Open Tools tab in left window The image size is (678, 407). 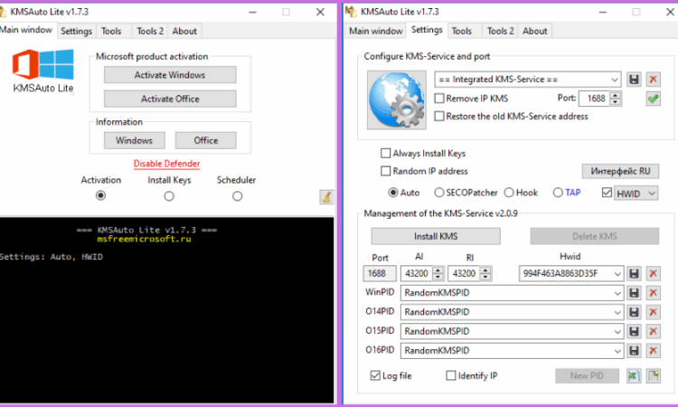tap(111, 31)
